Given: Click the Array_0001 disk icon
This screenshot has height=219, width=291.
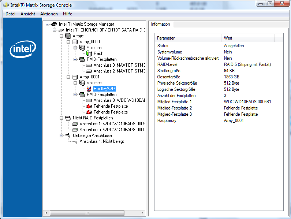Looking at the screenshot, I should (x=75, y=77).
